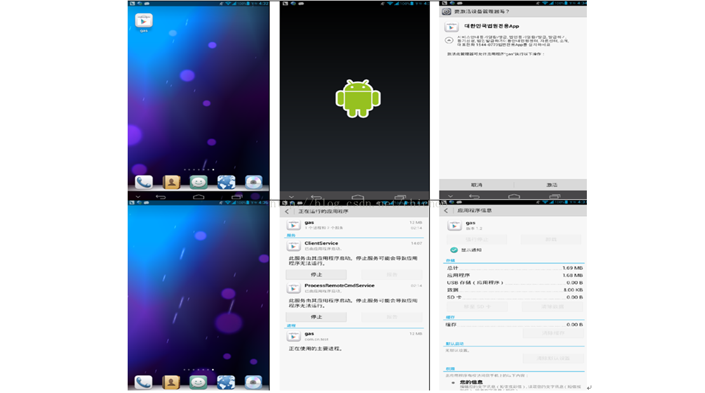This screenshot has width=705, height=393.
Task: Open Camera on home screen without gas icon
Action: click(253, 382)
